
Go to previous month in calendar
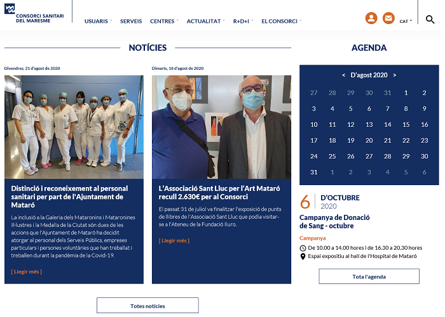click(x=344, y=75)
